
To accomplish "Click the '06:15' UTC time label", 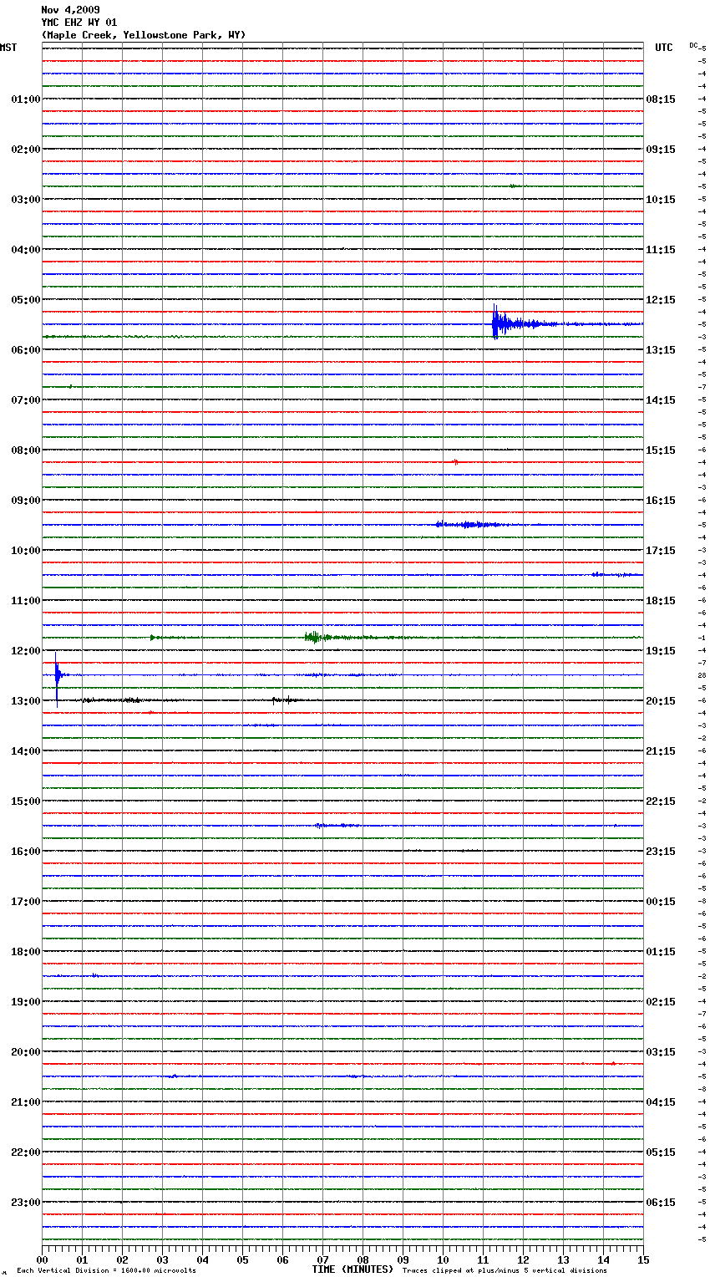I will click(661, 1203).
